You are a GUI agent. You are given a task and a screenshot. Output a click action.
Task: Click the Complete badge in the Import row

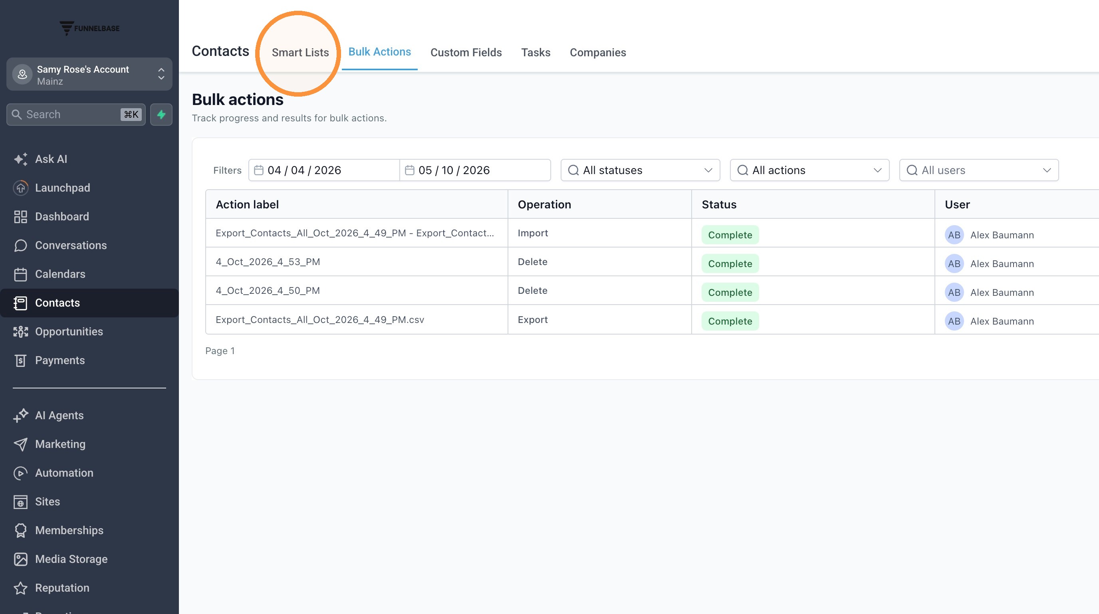[x=730, y=234]
